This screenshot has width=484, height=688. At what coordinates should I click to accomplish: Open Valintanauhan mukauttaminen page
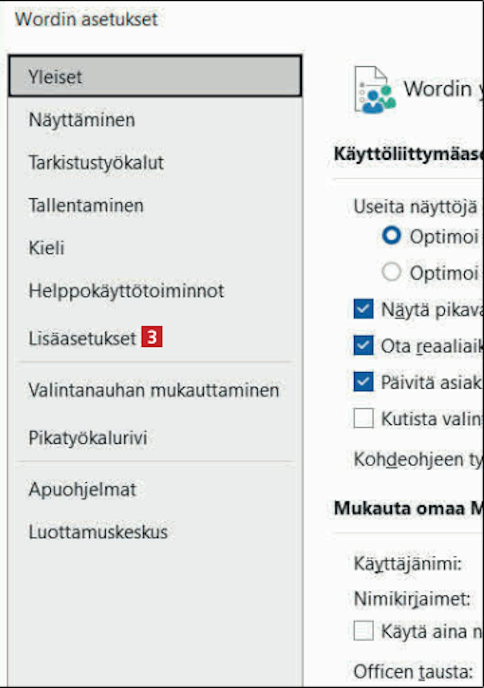click(x=155, y=390)
